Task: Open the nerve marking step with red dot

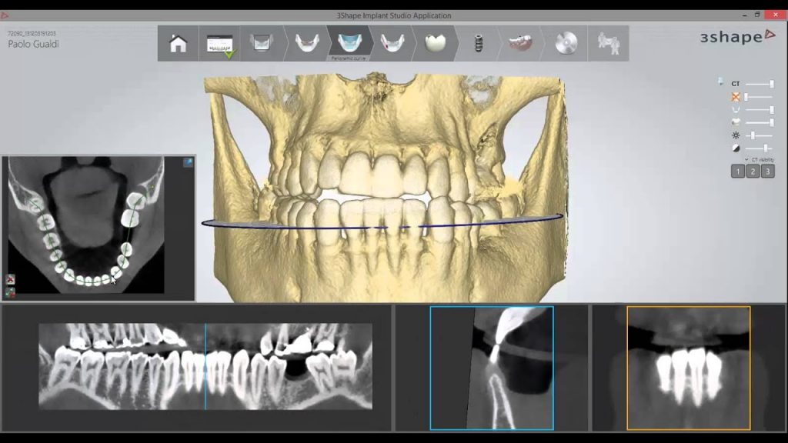Action: click(392, 44)
